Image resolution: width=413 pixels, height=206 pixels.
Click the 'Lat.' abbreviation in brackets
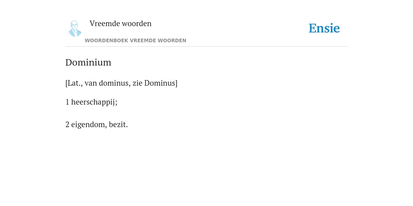(74, 83)
